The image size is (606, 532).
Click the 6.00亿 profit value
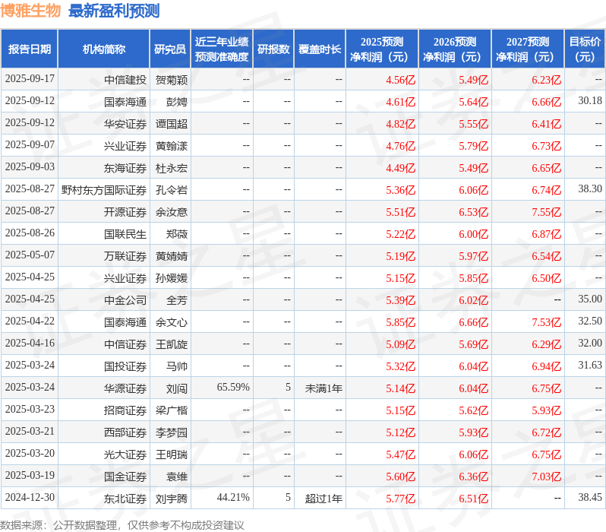click(x=473, y=234)
